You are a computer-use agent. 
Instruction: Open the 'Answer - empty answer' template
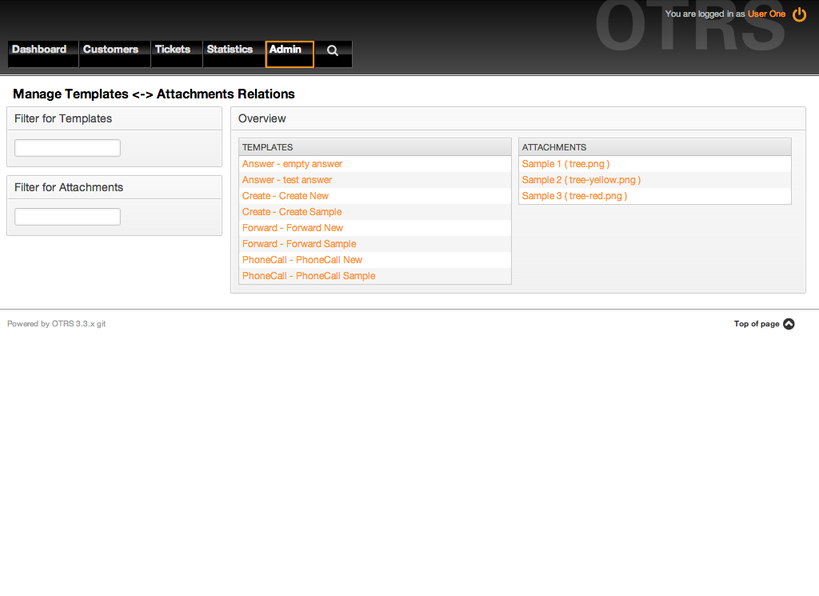(x=292, y=164)
